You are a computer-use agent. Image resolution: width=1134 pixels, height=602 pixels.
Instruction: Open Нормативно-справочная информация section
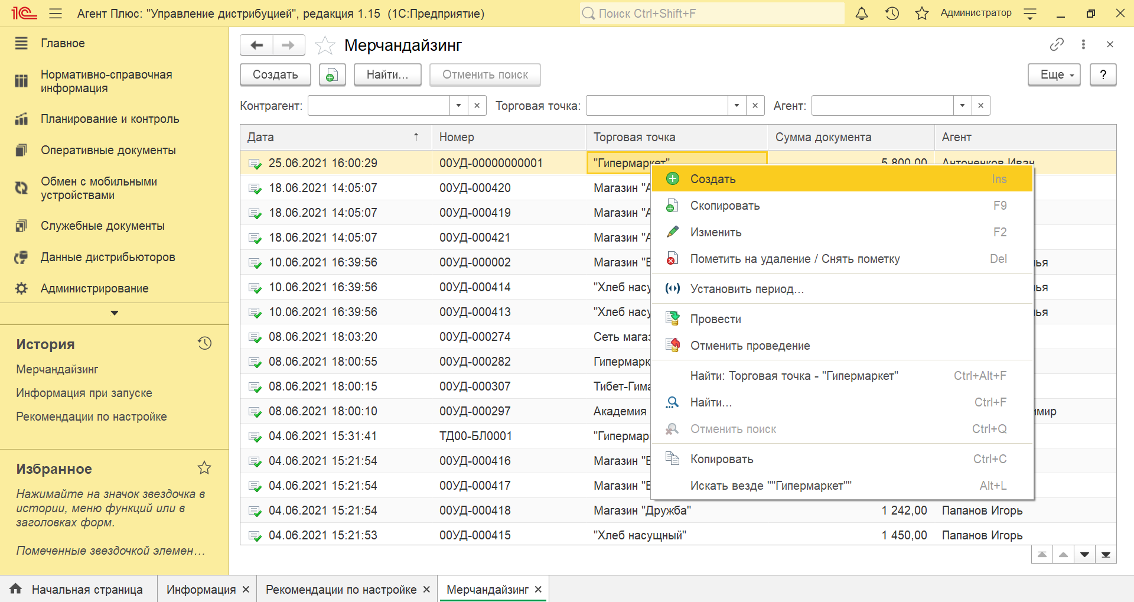(x=114, y=82)
